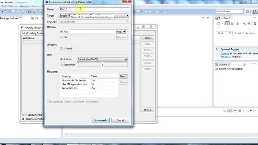The image size is (258, 145).
Task: Check Override the existing AVD with same name
Action: tap(48, 101)
